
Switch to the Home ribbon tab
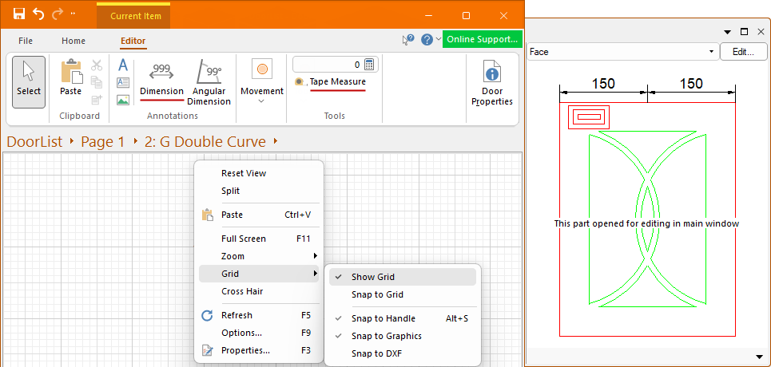74,41
